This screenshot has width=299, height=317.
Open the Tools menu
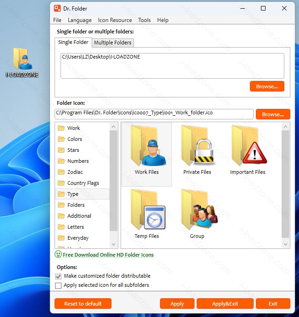click(144, 20)
